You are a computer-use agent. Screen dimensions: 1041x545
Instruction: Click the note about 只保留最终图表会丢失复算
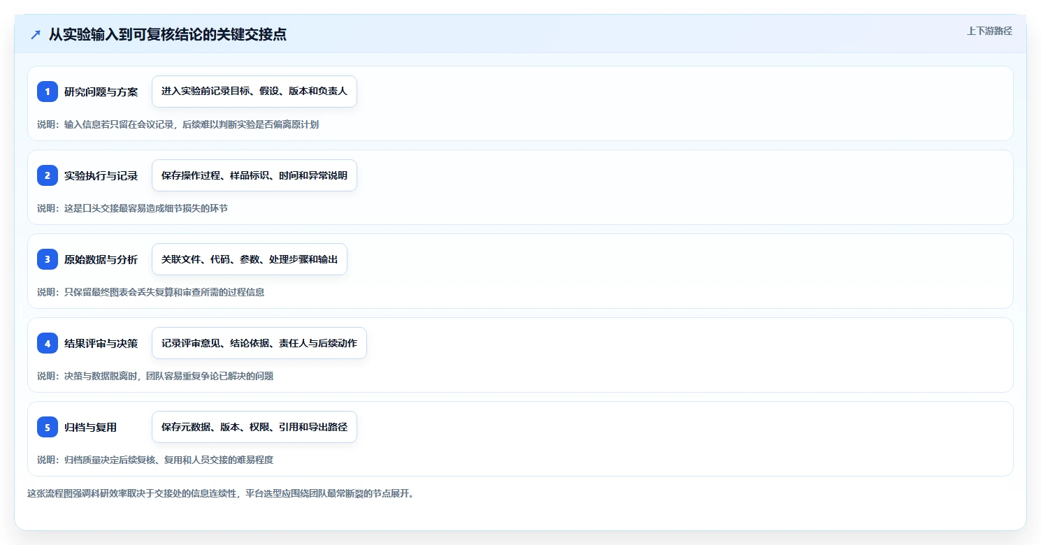click(151, 292)
